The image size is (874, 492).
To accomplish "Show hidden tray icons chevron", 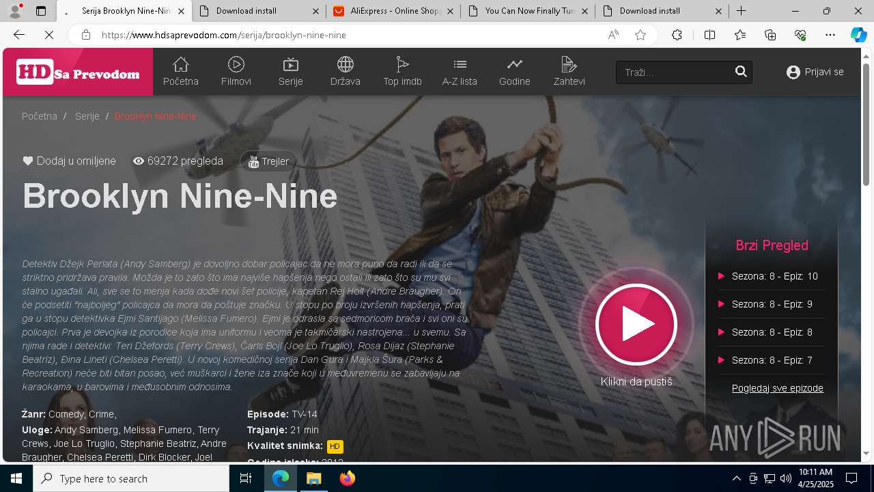I will pos(736,478).
